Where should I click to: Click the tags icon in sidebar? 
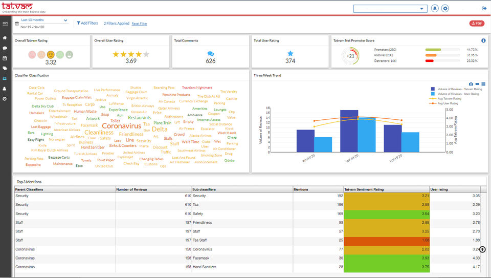[x=5, y=68]
